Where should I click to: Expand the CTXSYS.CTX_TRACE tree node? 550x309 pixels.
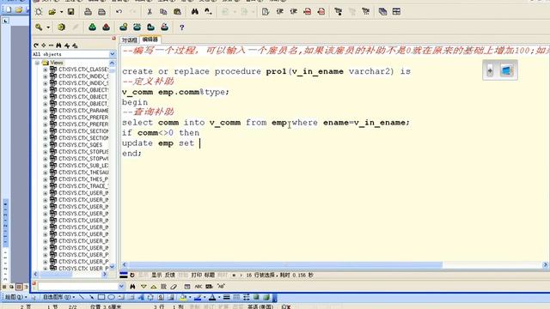click(46, 186)
